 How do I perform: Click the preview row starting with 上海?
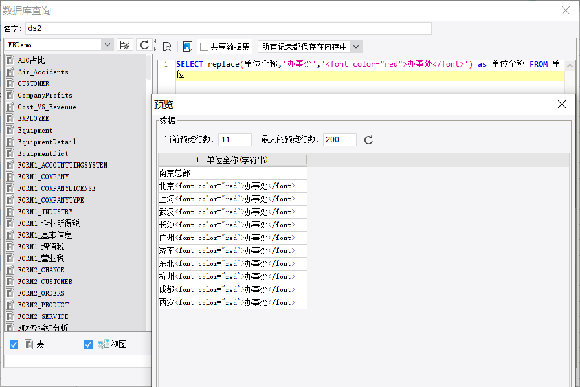tap(232, 199)
